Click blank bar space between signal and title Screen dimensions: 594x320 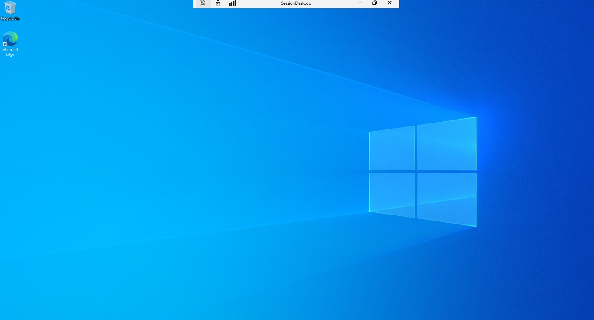click(x=257, y=3)
